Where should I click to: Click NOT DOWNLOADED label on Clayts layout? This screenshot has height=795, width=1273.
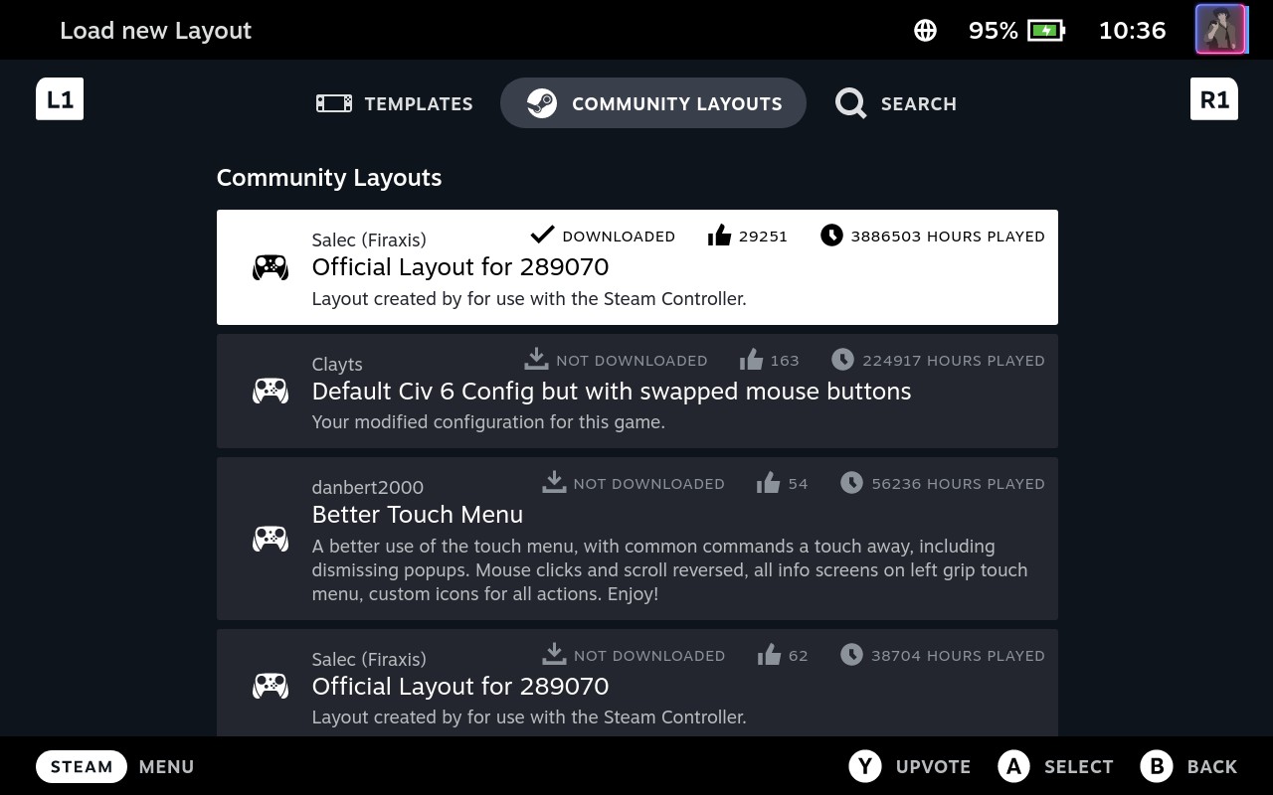tap(632, 361)
